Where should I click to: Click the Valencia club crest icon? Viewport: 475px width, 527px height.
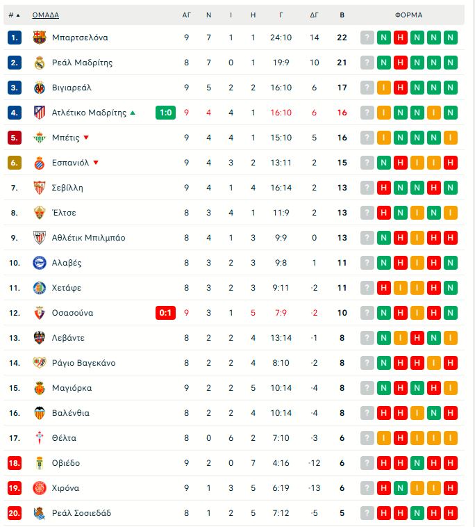pos(39,413)
